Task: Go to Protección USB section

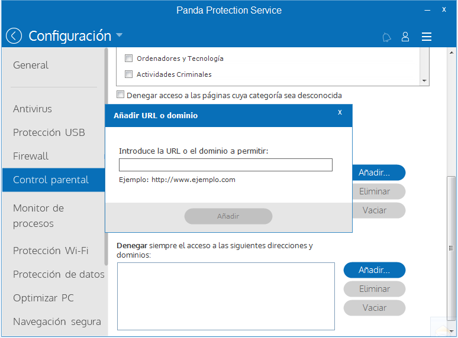Action: 49,132
